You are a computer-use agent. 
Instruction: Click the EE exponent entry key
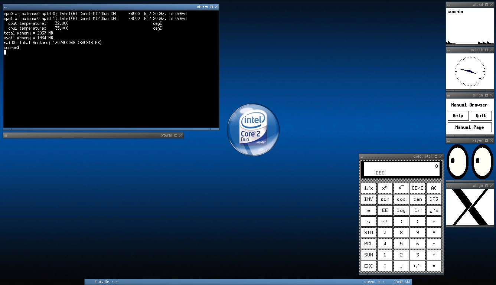pos(385,210)
